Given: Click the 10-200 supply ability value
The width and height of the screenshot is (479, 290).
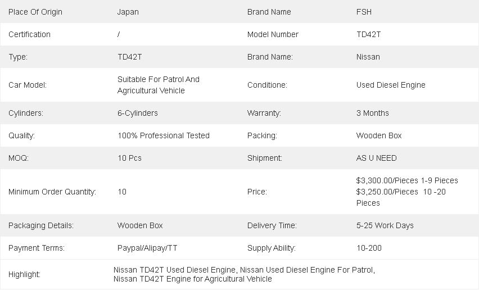Looking at the screenshot, I should 369,248.
